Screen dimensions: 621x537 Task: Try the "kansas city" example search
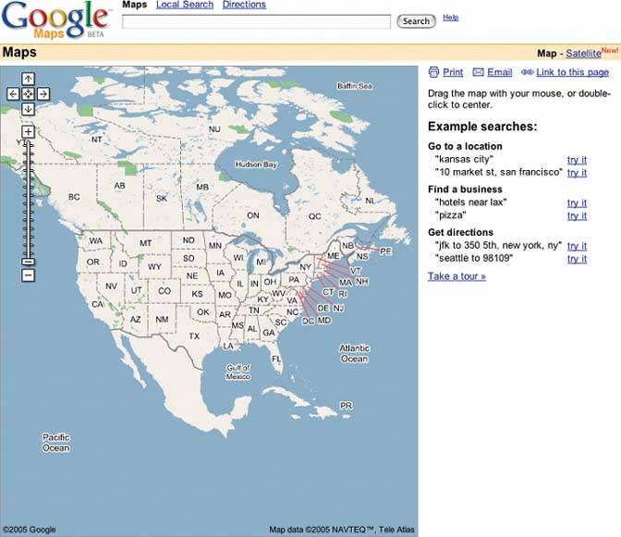click(577, 159)
